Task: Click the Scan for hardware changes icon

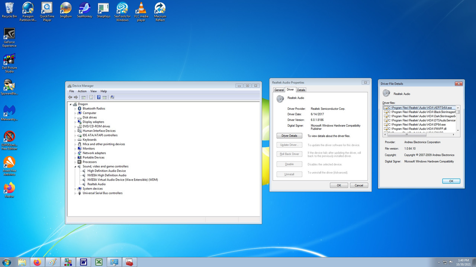Action: (112, 97)
